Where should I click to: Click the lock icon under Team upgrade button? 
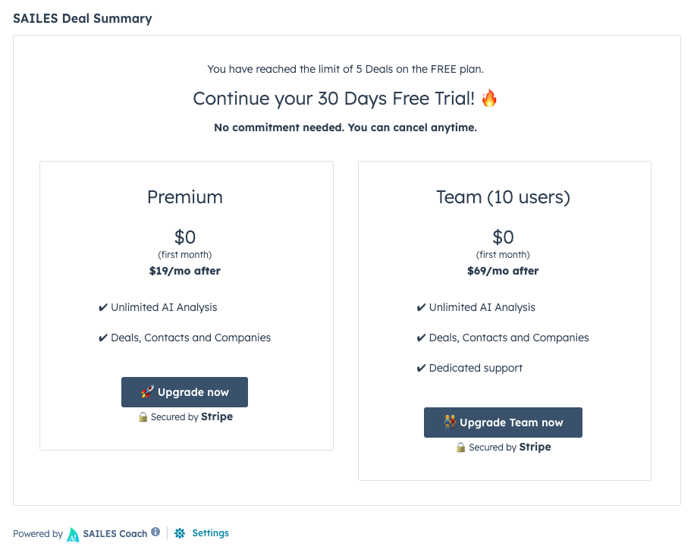[x=461, y=447]
